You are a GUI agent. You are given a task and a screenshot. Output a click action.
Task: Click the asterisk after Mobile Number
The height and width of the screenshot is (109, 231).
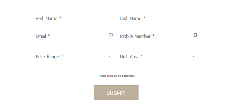click(153, 35)
